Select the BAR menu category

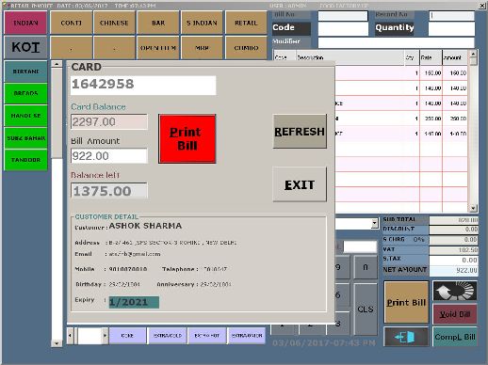click(x=158, y=23)
